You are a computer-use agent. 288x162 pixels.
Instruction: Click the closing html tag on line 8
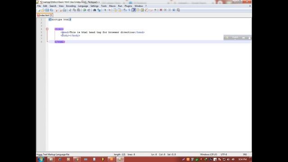pyautogui.click(x=60, y=42)
